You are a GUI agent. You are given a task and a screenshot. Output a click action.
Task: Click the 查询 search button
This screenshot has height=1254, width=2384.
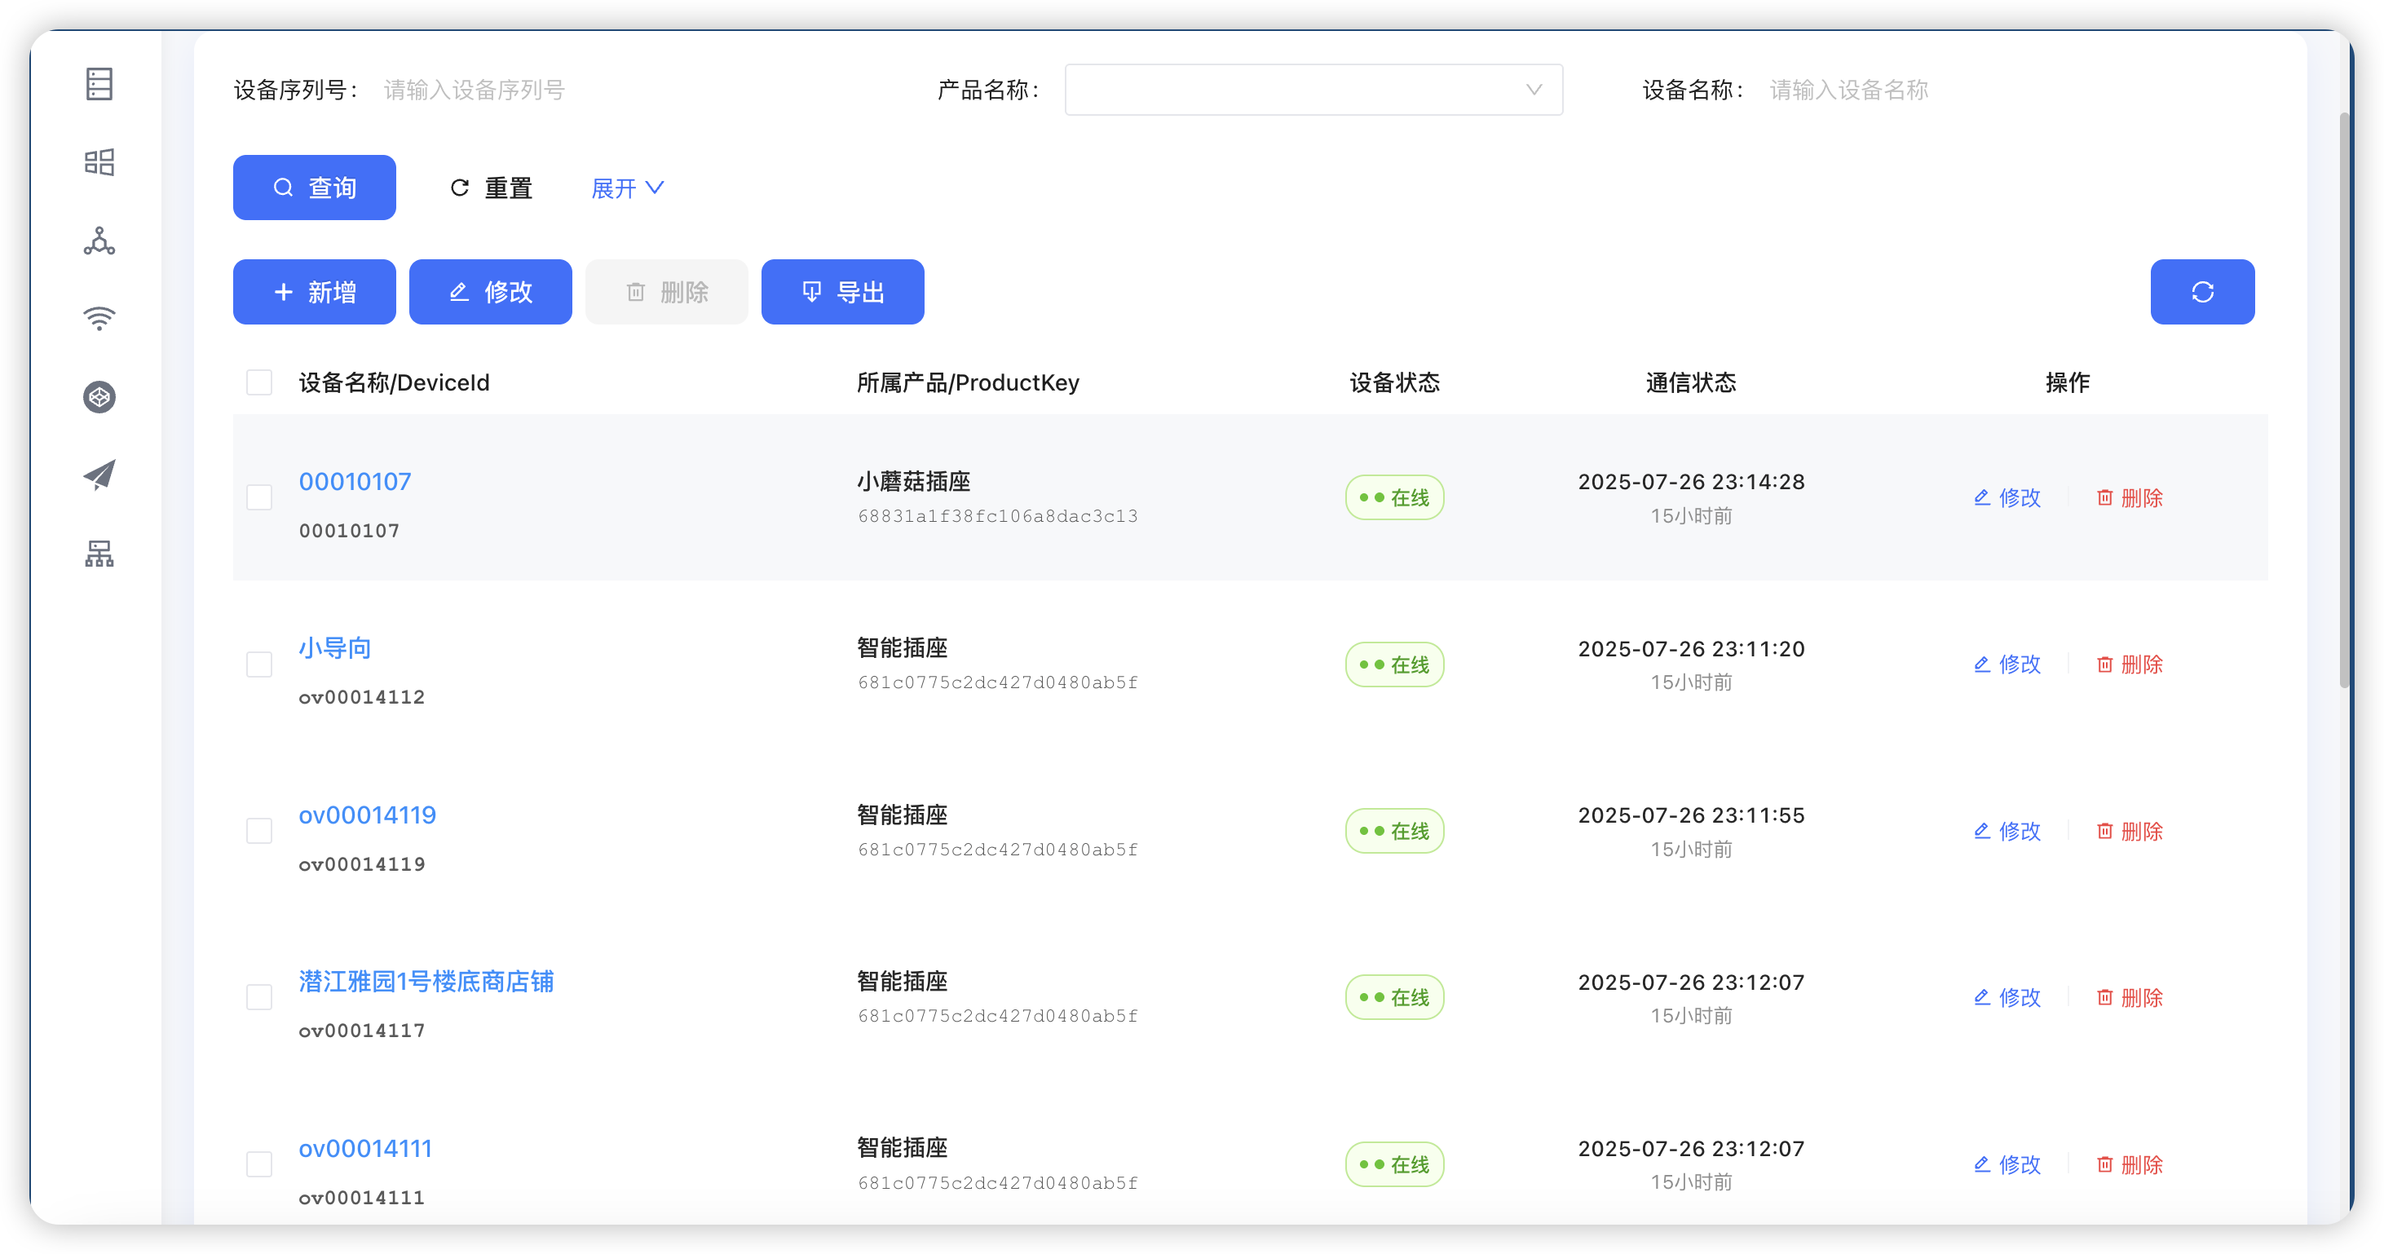[315, 187]
